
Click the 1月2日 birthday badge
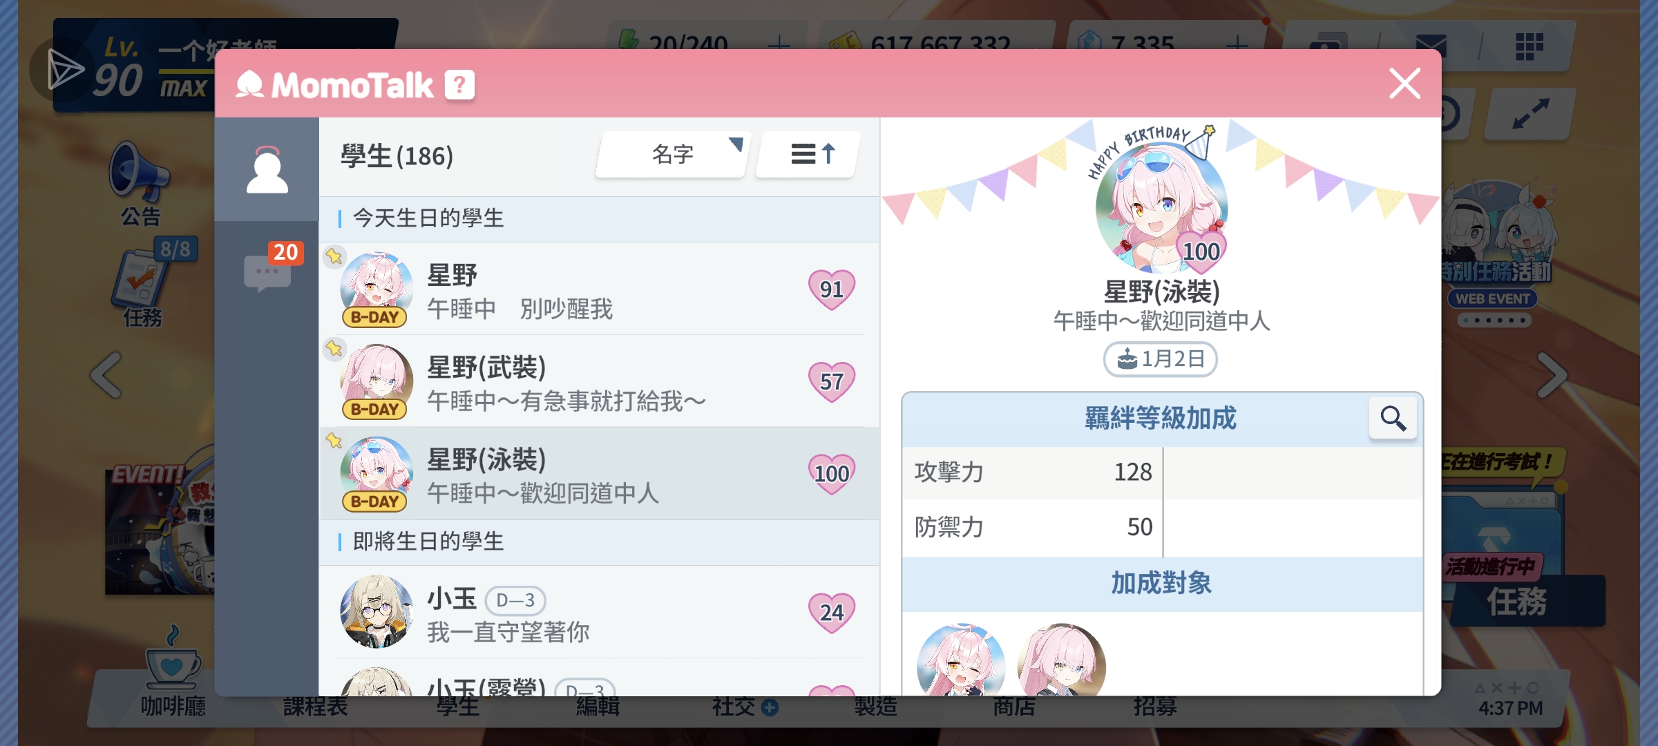pos(1161,359)
